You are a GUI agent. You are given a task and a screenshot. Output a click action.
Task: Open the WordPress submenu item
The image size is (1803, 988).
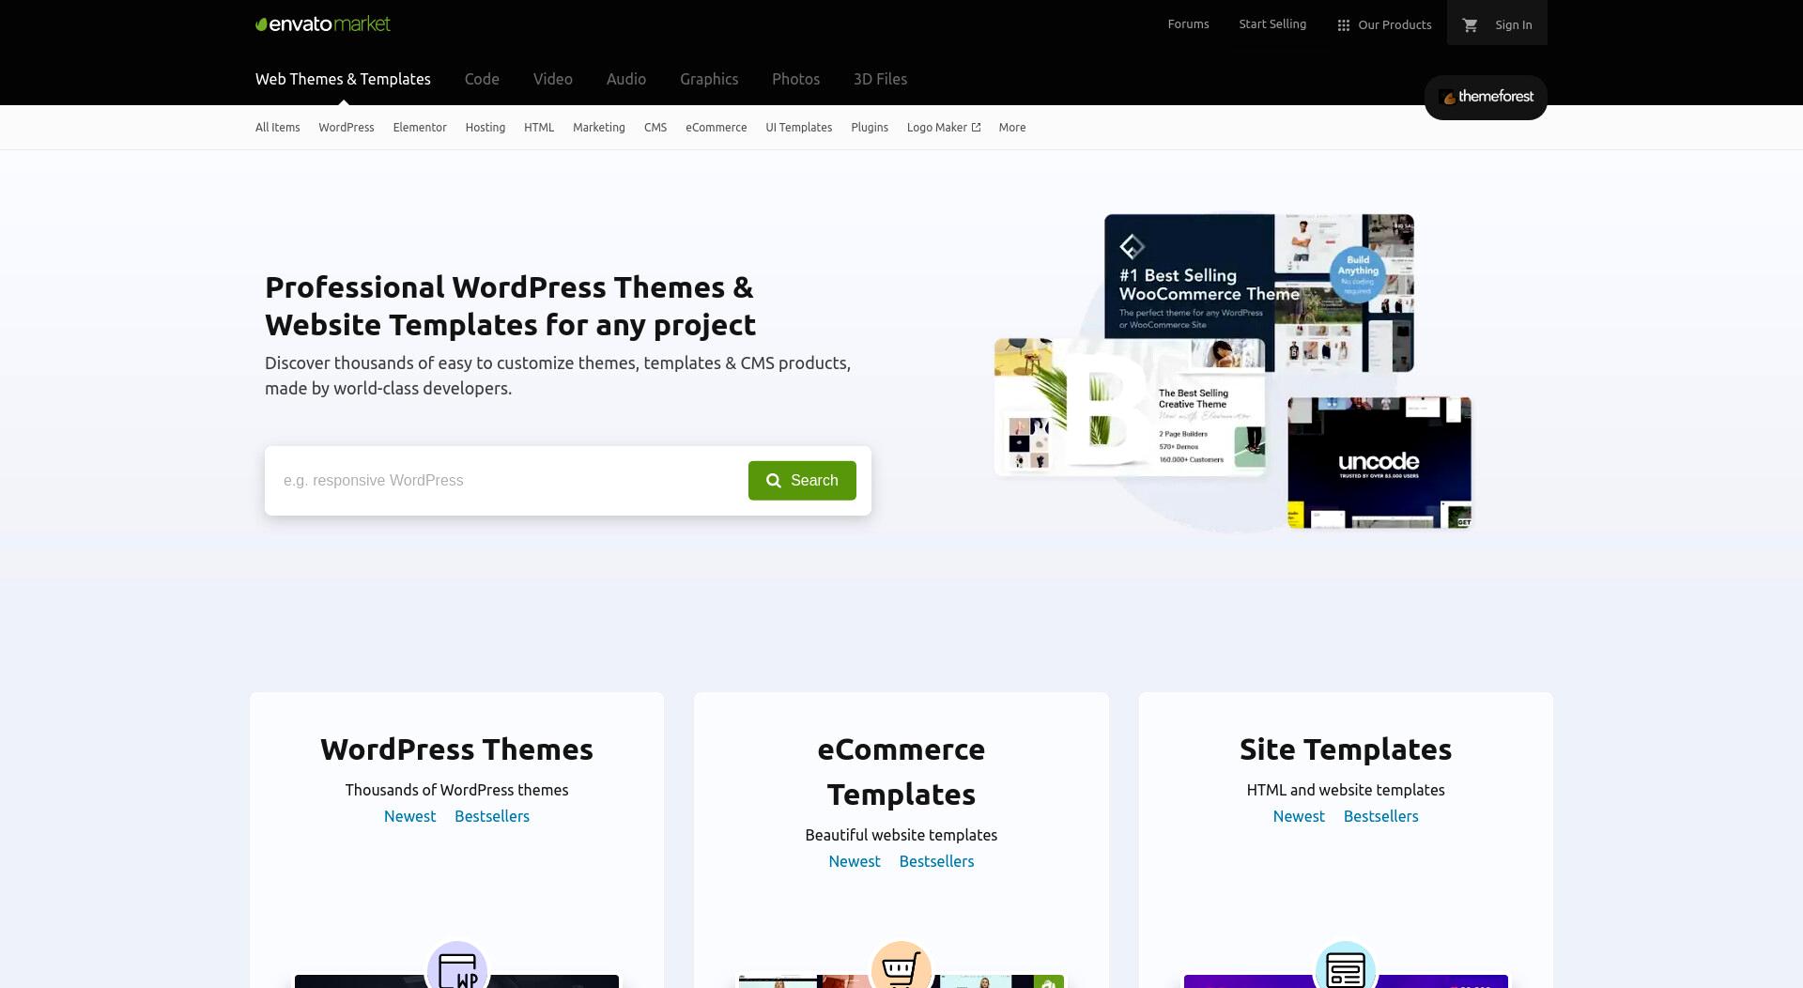[346, 128]
